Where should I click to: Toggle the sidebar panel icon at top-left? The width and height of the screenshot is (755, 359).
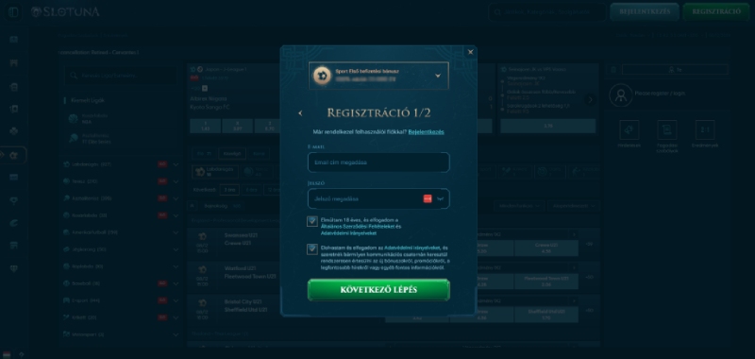pyautogui.click(x=13, y=12)
